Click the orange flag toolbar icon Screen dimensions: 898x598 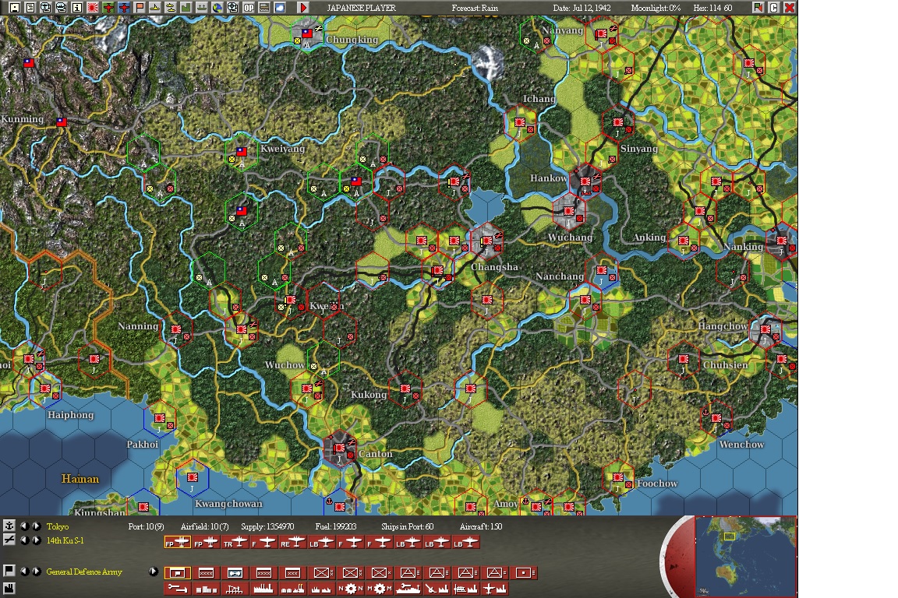click(x=140, y=8)
